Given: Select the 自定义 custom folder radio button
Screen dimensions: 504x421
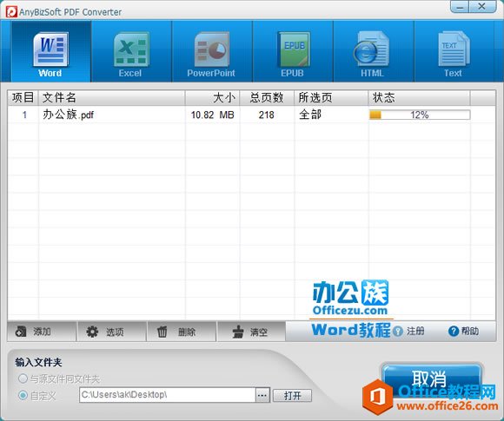Looking at the screenshot, I should pyautogui.click(x=23, y=395).
